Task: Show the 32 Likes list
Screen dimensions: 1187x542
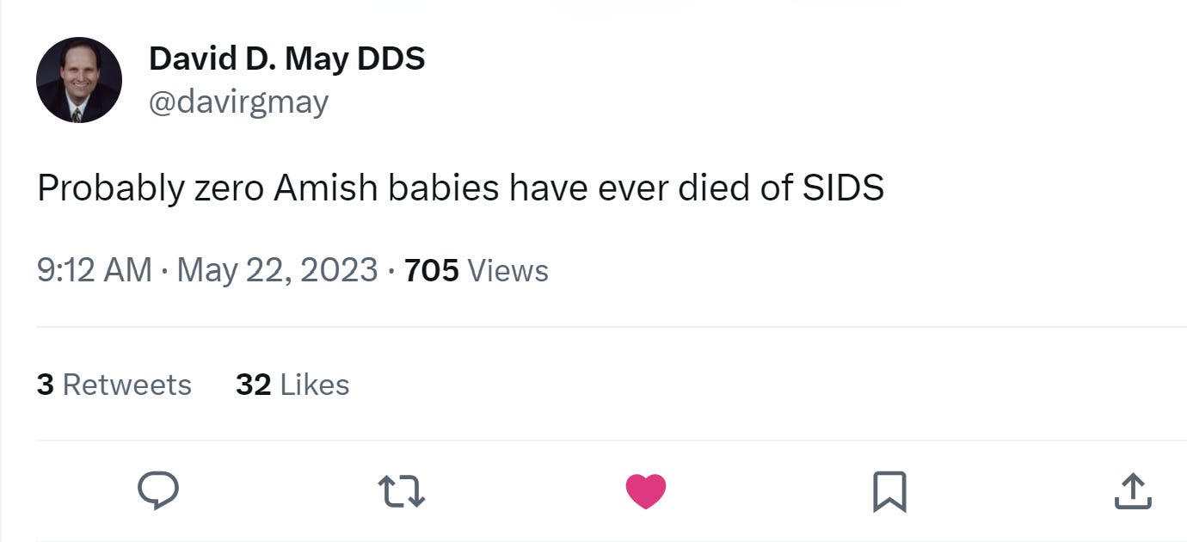Action: click(x=292, y=384)
